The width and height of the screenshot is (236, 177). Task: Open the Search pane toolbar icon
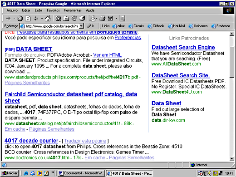tap(58, 19)
